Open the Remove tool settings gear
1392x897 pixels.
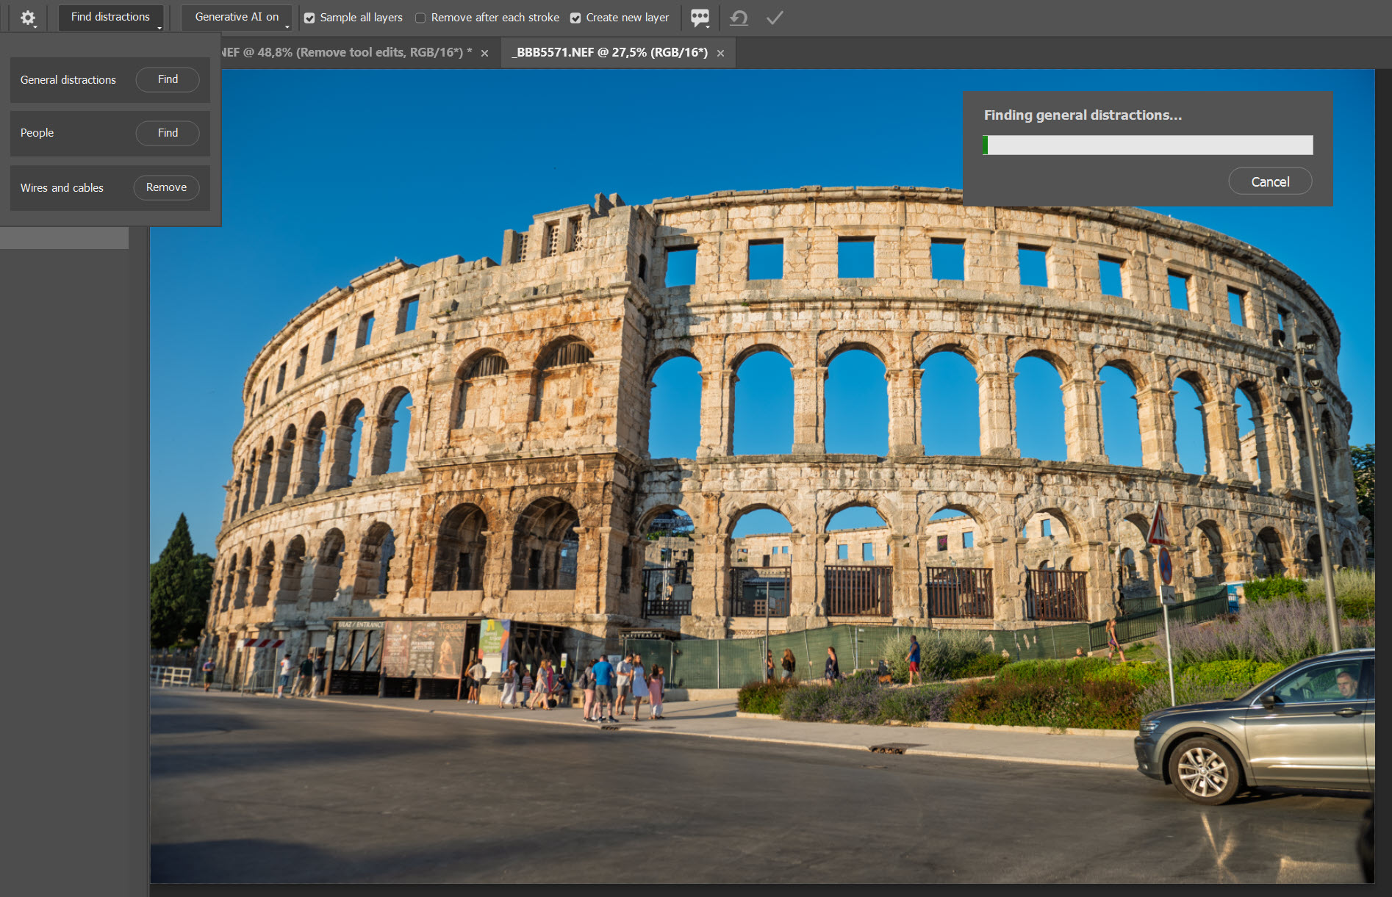28,18
